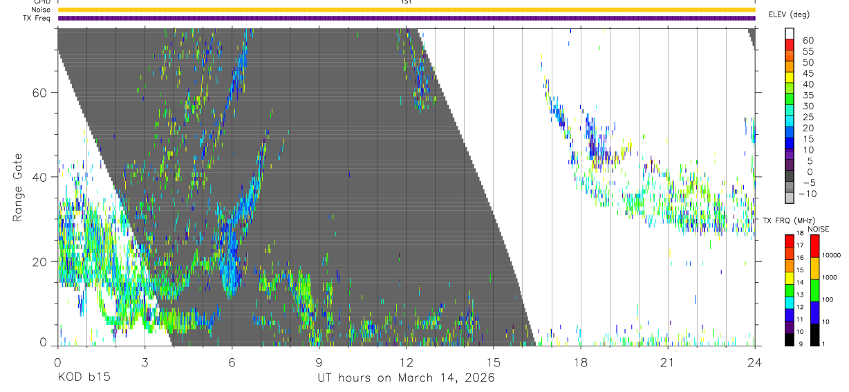The width and height of the screenshot is (849, 392).
Task: Click the Range Gate axis label
Action: tap(19, 187)
